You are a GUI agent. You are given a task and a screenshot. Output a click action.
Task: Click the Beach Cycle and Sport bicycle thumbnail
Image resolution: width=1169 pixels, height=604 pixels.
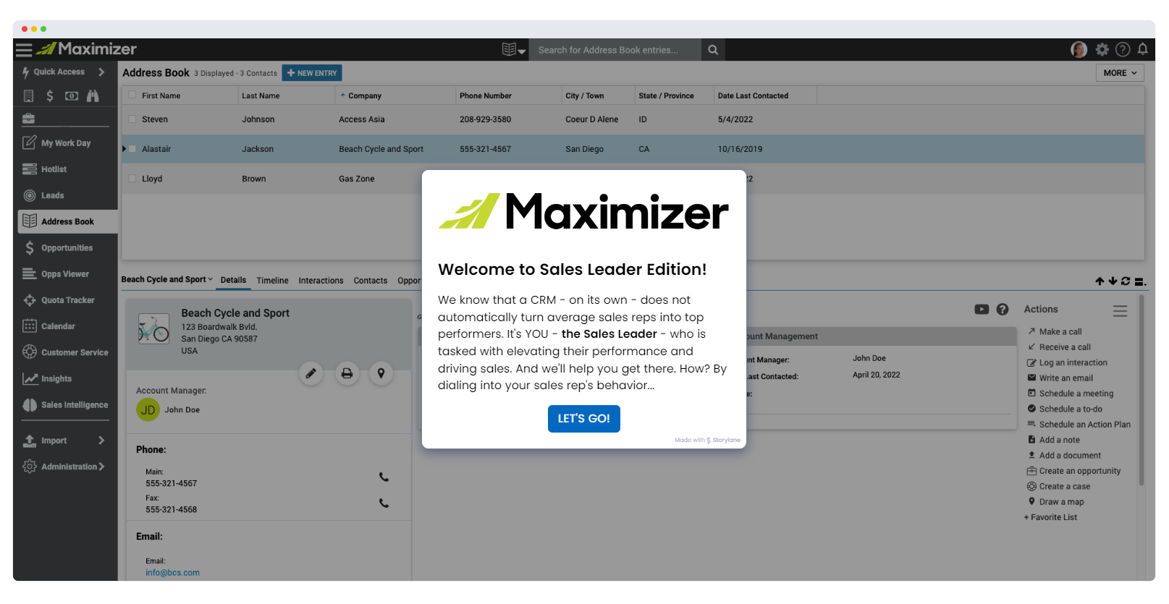coord(153,329)
